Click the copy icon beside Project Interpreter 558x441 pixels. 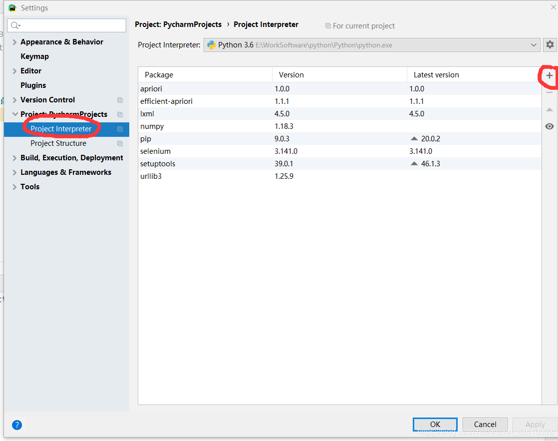[x=120, y=129]
